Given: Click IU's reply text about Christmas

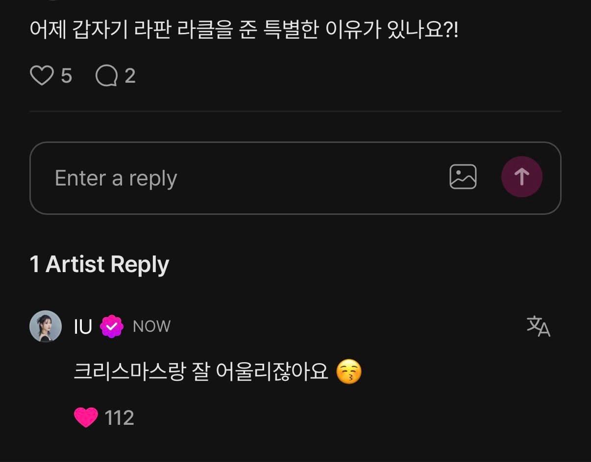Looking at the screenshot, I should coord(201,372).
